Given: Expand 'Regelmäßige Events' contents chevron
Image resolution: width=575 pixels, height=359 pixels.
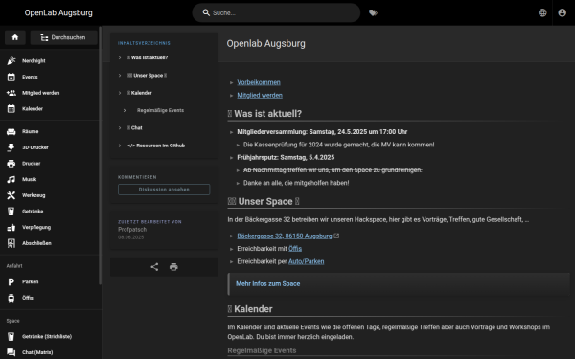Looking at the screenshot, I should coord(125,111).
